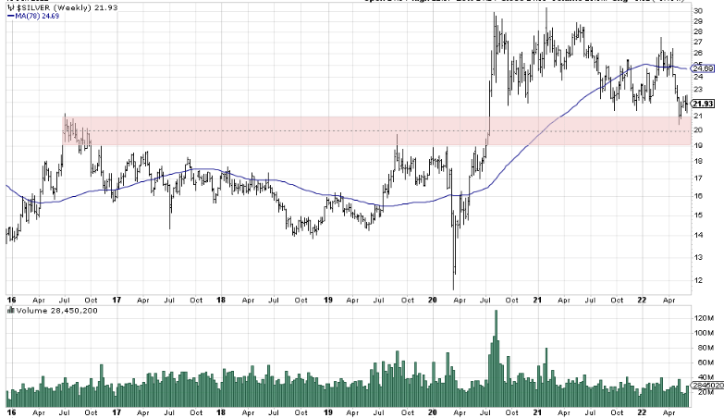
Task: Click the 21.93 current price tag
Action: 704,103
